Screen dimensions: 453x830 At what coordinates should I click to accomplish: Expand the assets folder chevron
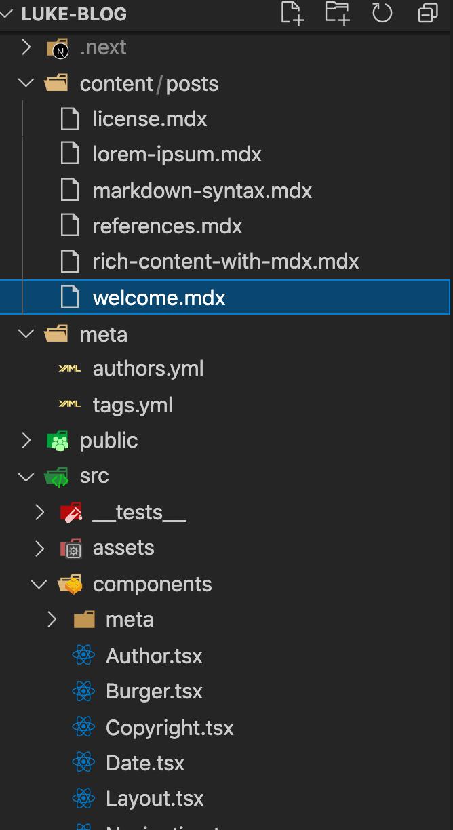(39, 548)
